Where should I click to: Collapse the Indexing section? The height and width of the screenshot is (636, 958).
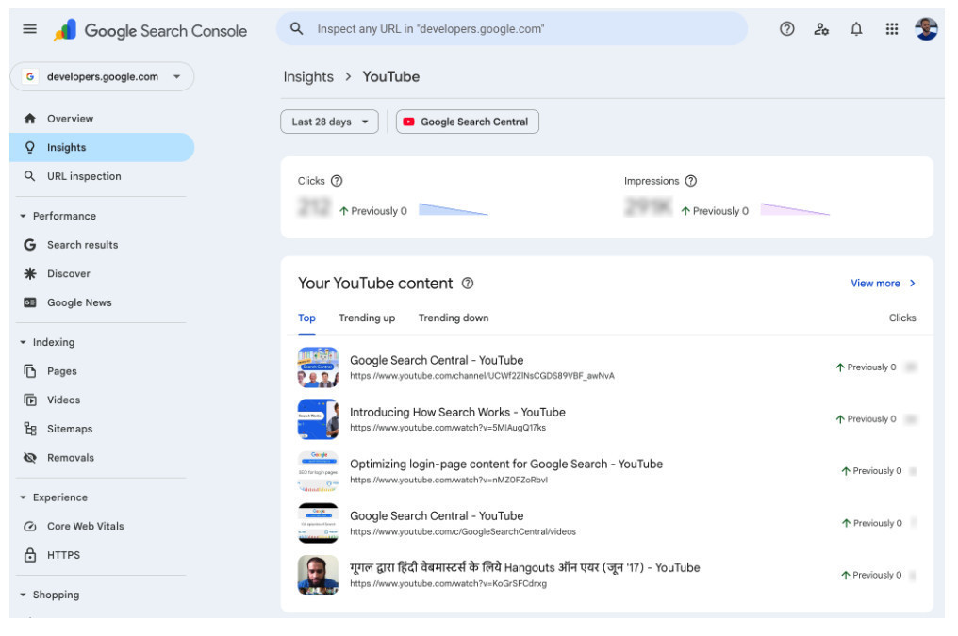24,342
